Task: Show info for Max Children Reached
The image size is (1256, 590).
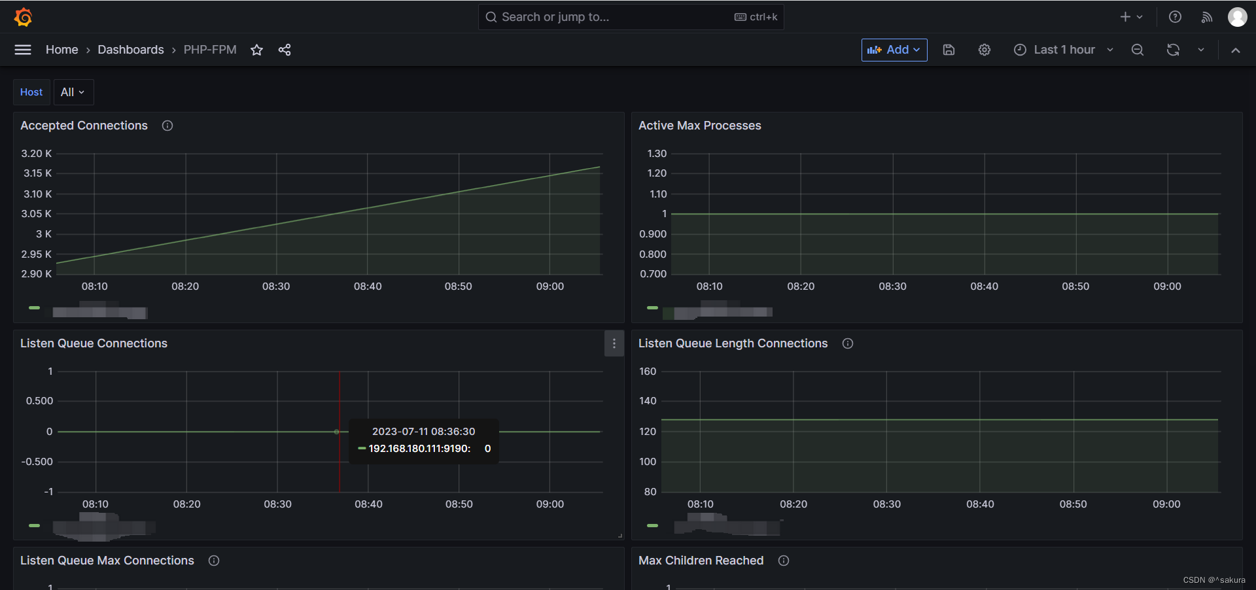Action: click(x=784, y=561)
